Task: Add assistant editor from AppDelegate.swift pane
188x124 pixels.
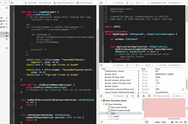Action: click(x=183, y=3)
